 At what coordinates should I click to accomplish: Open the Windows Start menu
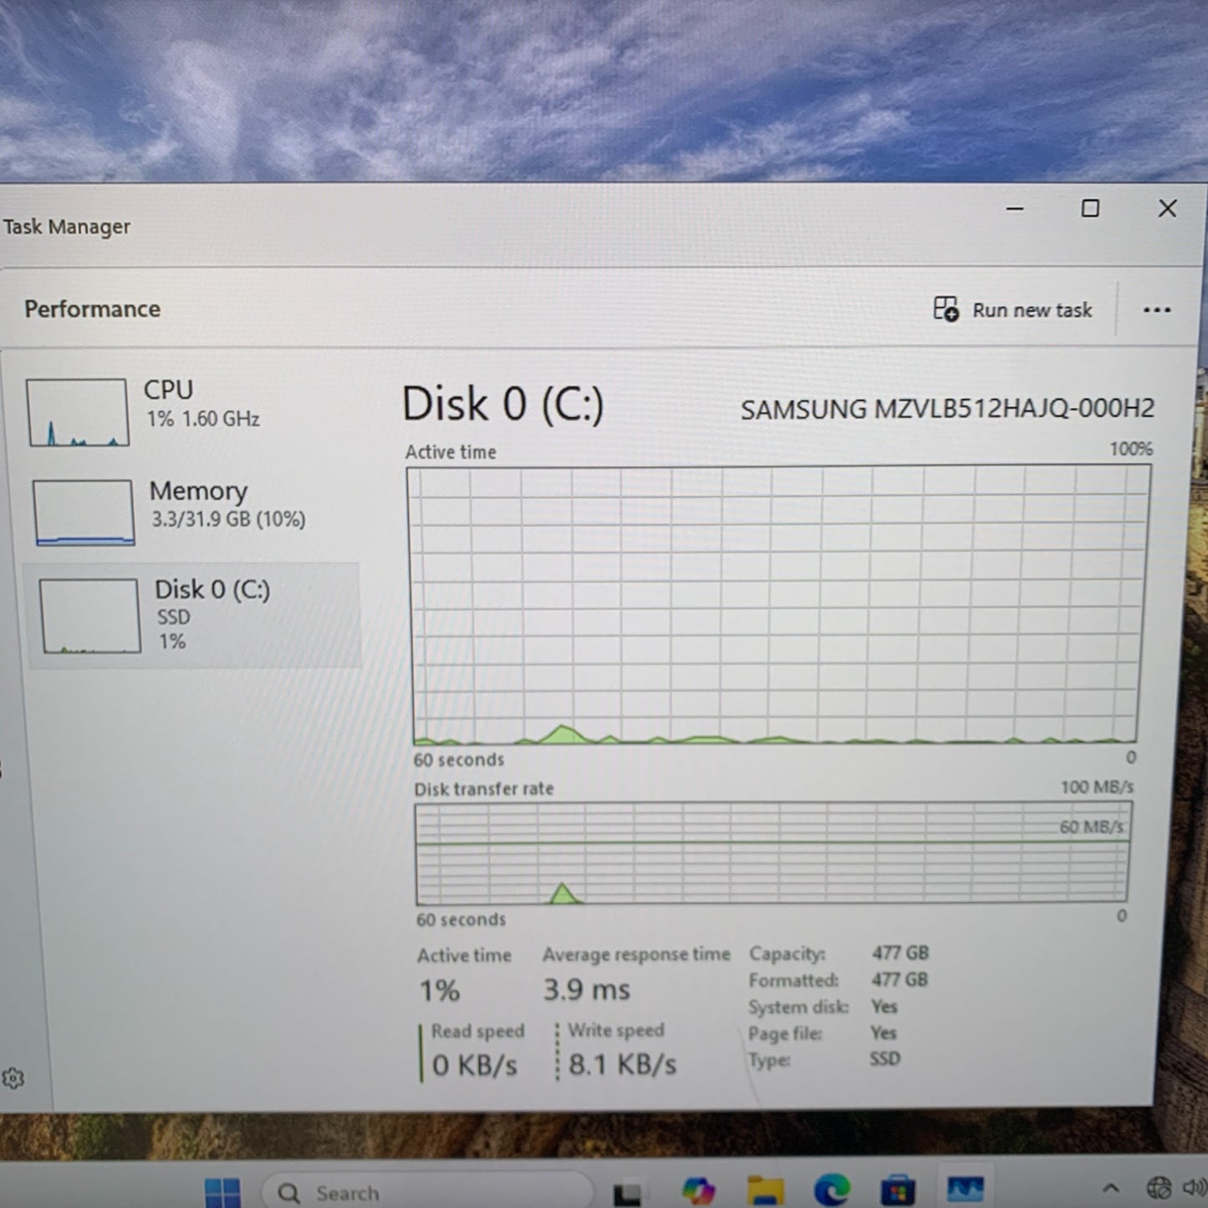click(x=222, y=1192)
